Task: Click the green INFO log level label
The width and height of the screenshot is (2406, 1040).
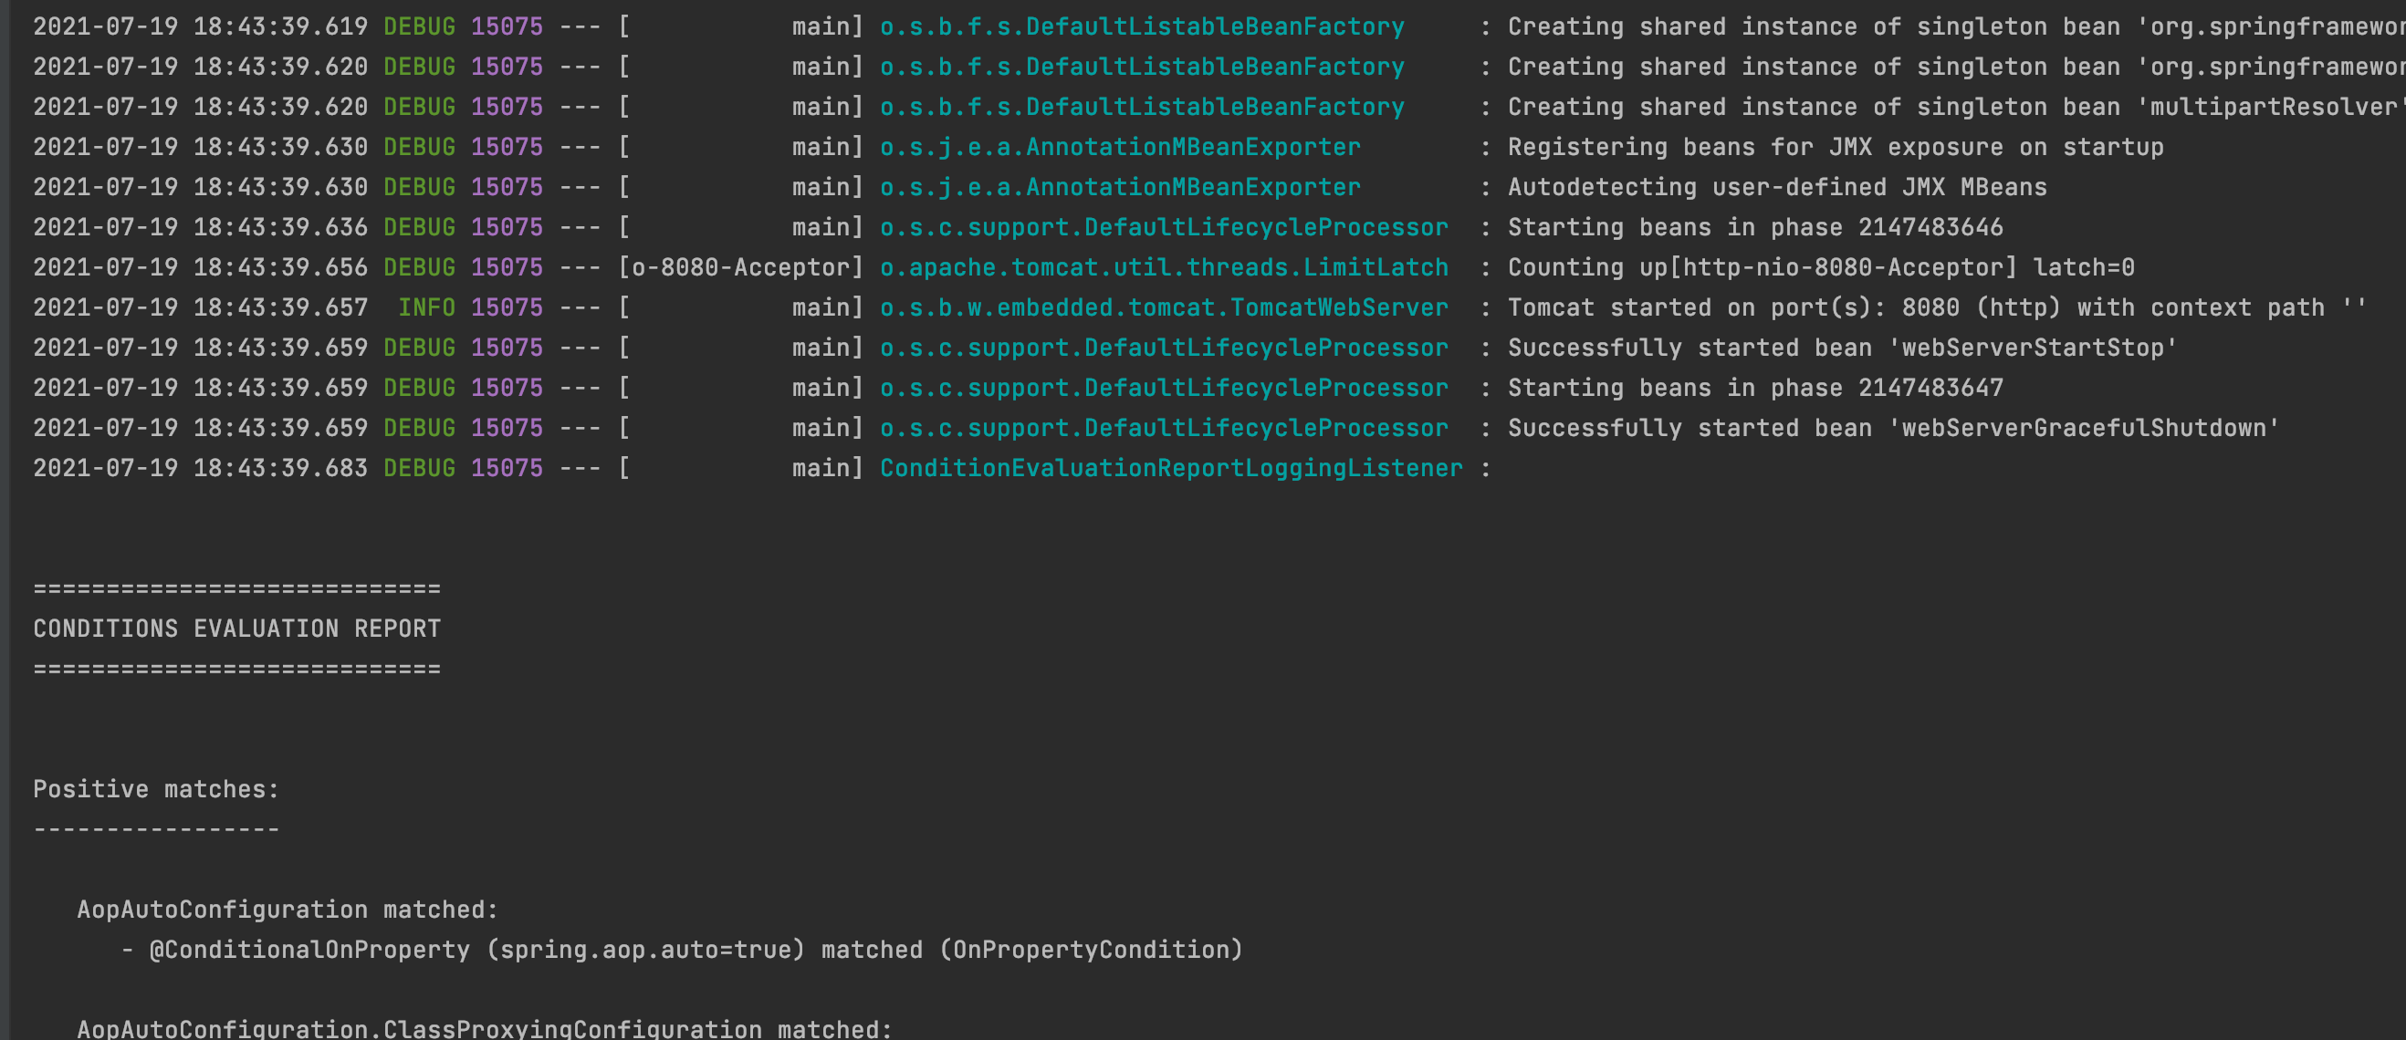Action: [426, 307]
